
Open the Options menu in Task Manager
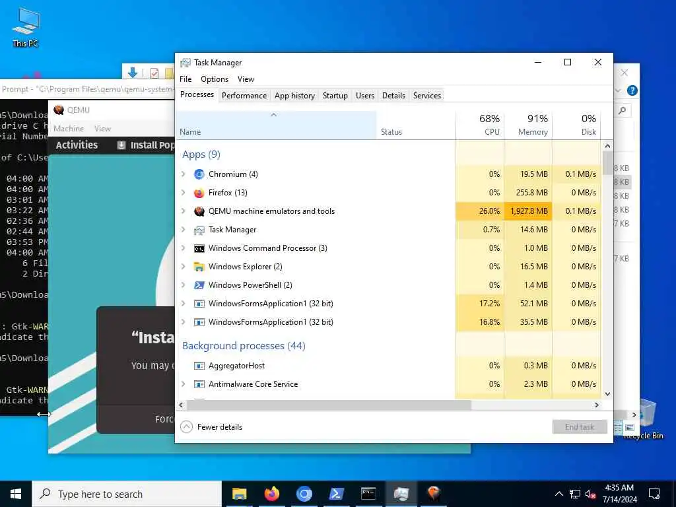point(215,79)
